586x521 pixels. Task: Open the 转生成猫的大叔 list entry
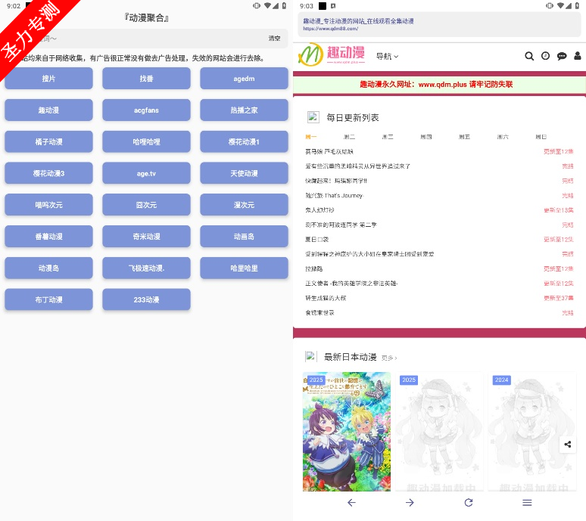[439, 298]
